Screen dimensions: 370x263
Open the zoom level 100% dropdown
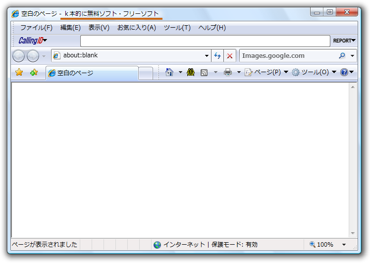(x=344, y=245)
